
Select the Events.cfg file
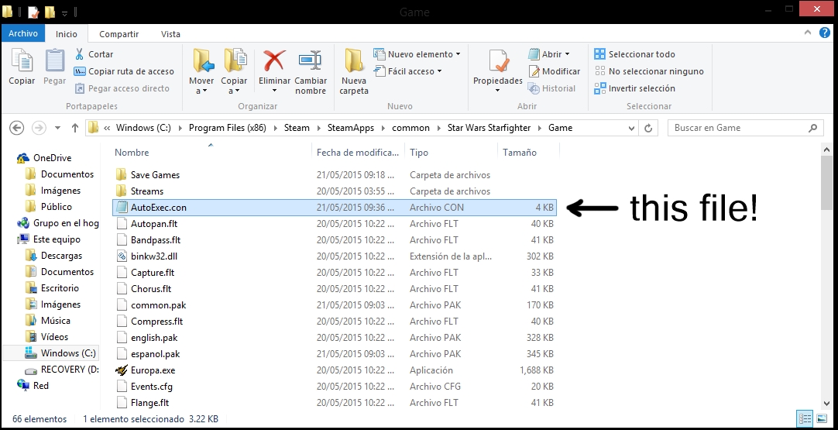pyautogui.click(x=152, y=386)
